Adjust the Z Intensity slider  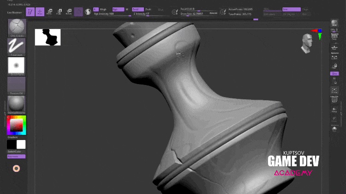tap(150, 14)
